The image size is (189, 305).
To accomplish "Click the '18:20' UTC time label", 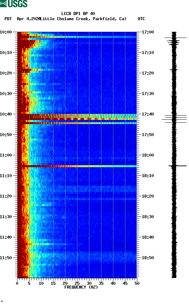I will (148, 196).
